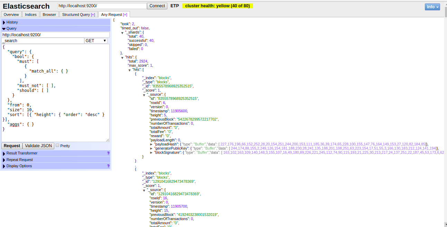Screen dimensions: 447x227
Task: Click the "_id" 12910416829473478369 value
Action: (x=173, y=181)
